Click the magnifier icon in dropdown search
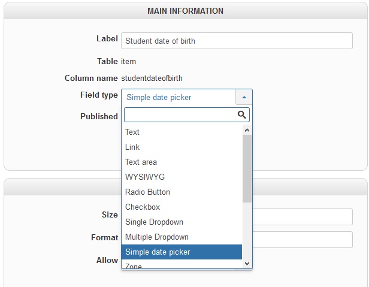Image resolution: width=369 pixels, height=287 pixels. coord(241,115)
